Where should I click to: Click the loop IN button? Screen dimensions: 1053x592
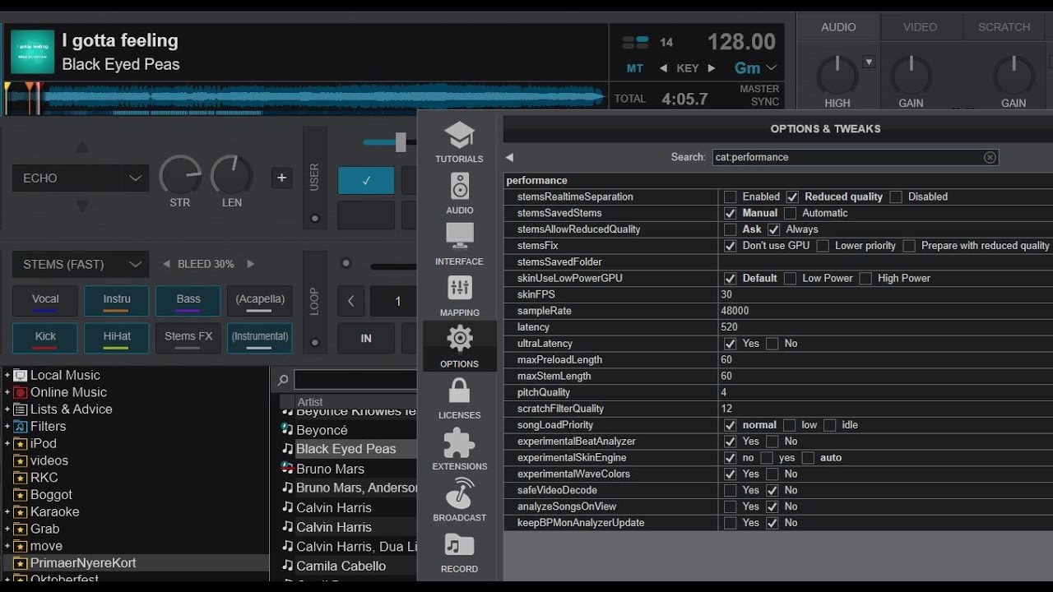pyautogui.click(x=366, y=338)
